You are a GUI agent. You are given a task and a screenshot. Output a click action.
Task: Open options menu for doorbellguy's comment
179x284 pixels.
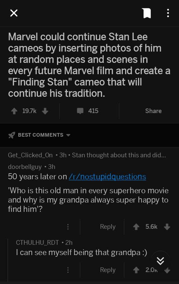pos(68,227)
